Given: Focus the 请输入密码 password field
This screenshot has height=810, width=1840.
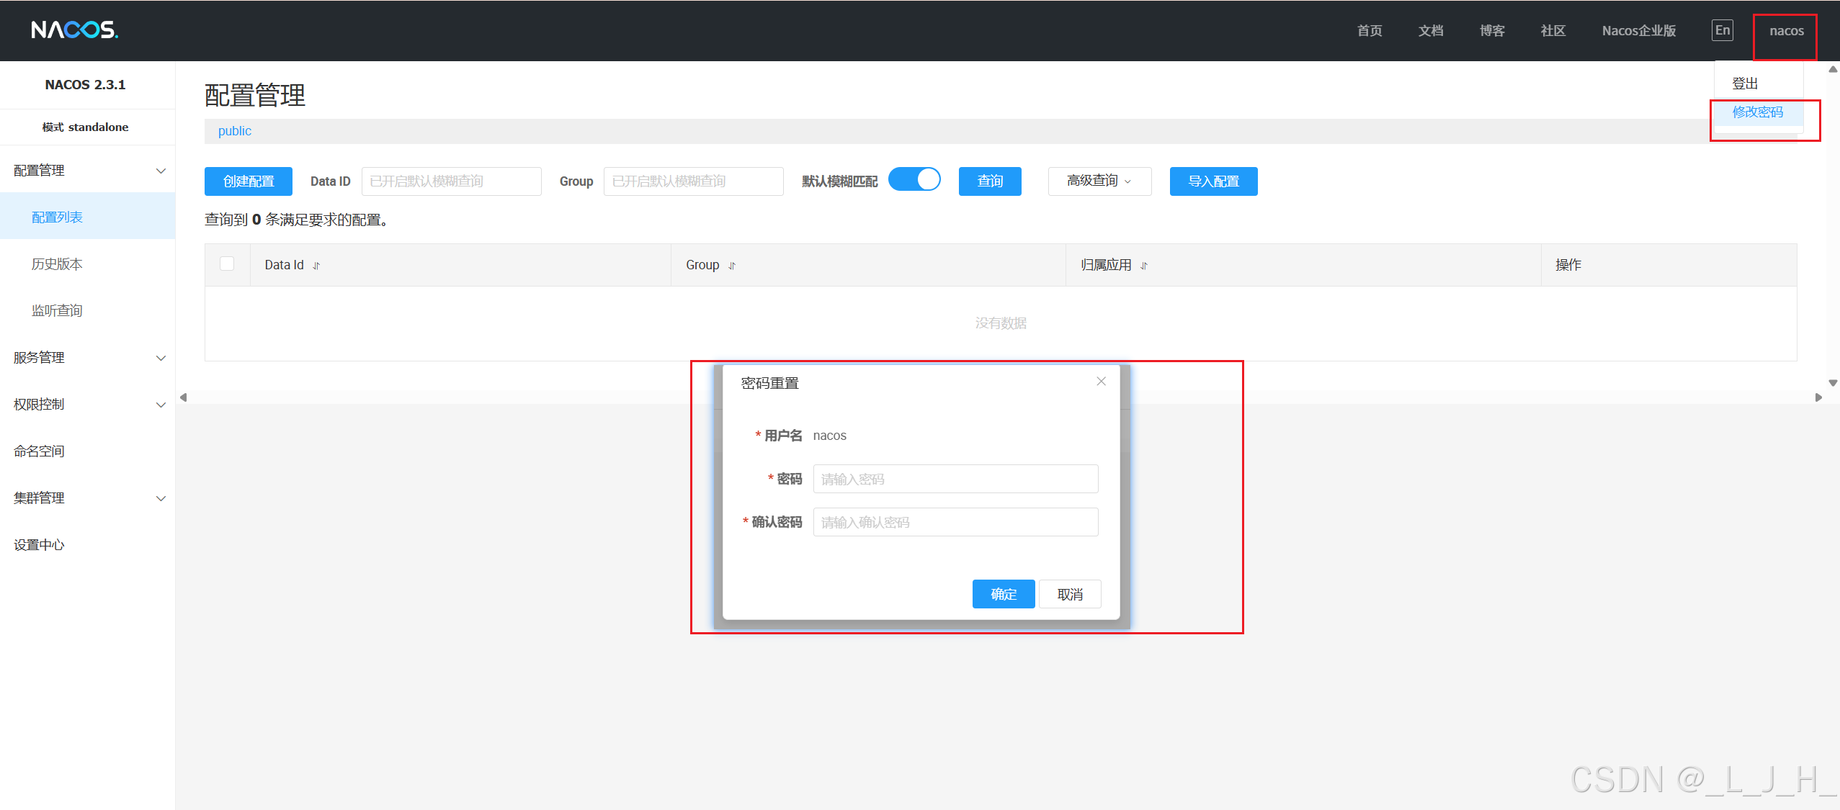Looking at the screenshot, I should (x=955, y=480).
